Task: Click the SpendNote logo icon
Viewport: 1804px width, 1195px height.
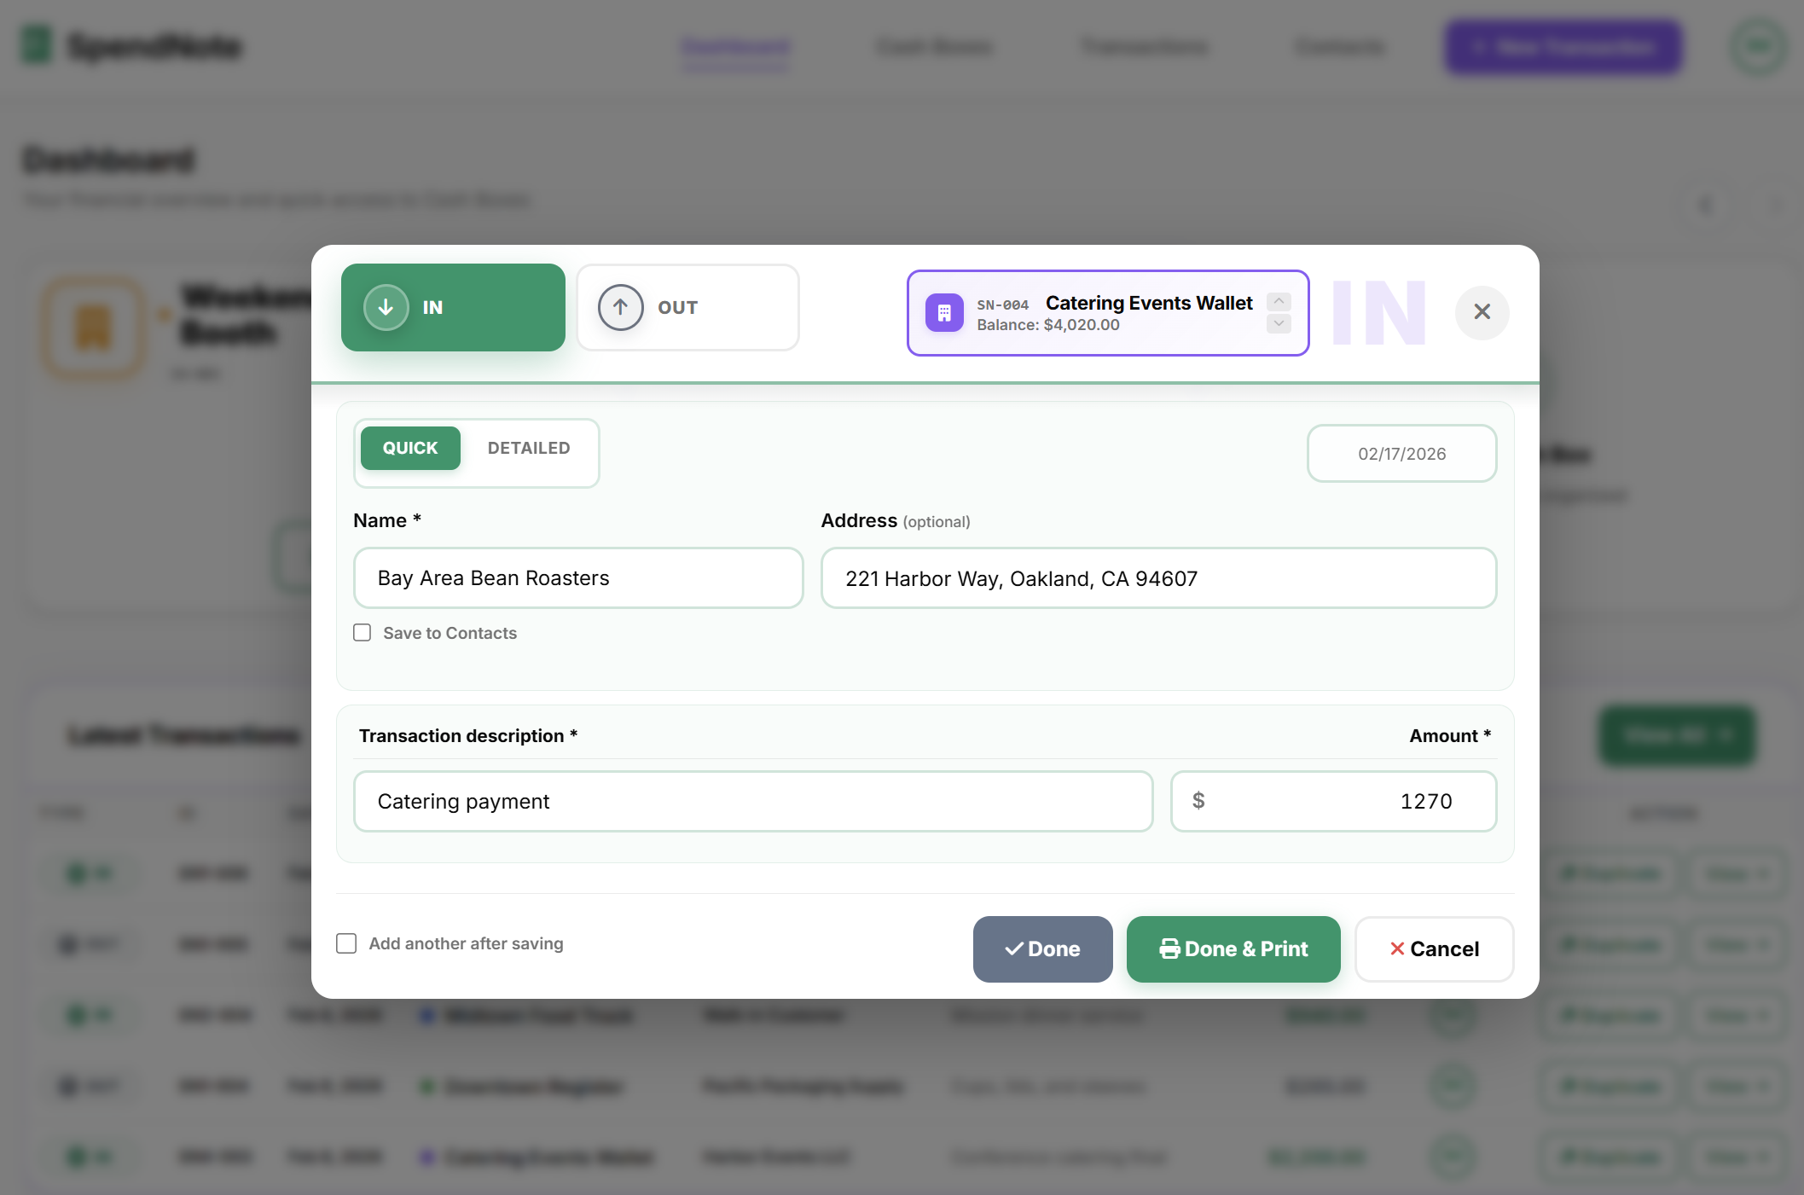Action: [x=36, y=46]
